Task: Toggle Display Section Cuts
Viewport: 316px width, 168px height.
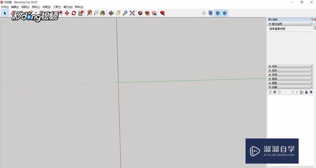Action: point(218,13)
